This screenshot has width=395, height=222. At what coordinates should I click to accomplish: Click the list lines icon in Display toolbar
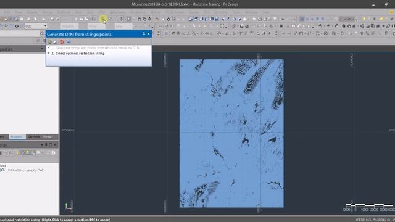[x=10, y=153]
